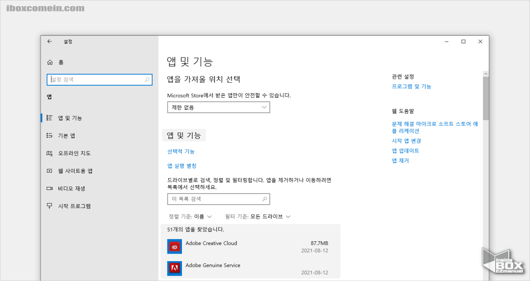Open the 제한 없음 dropdown
530x281 pixels.
(x=218, y=107)
